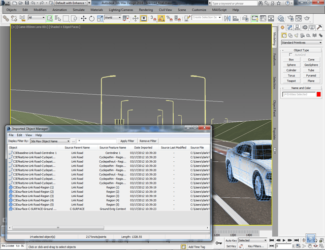Image resolution: width=325 pixels, height=250 pixels.
Task: Open the View menu in Imported Object Manager
Action: pyautogui.click(x=29, y=135)
